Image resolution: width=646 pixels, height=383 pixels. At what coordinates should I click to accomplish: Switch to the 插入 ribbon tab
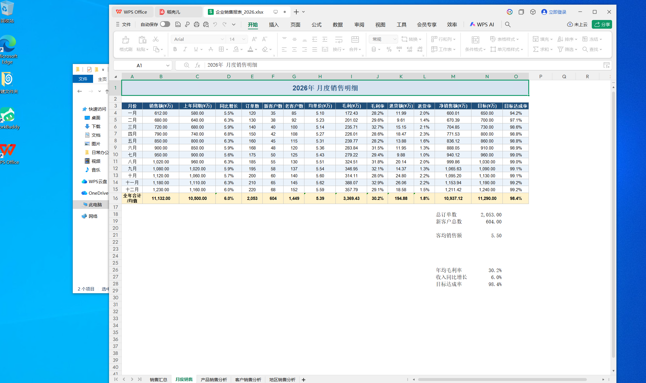[274, 25]
